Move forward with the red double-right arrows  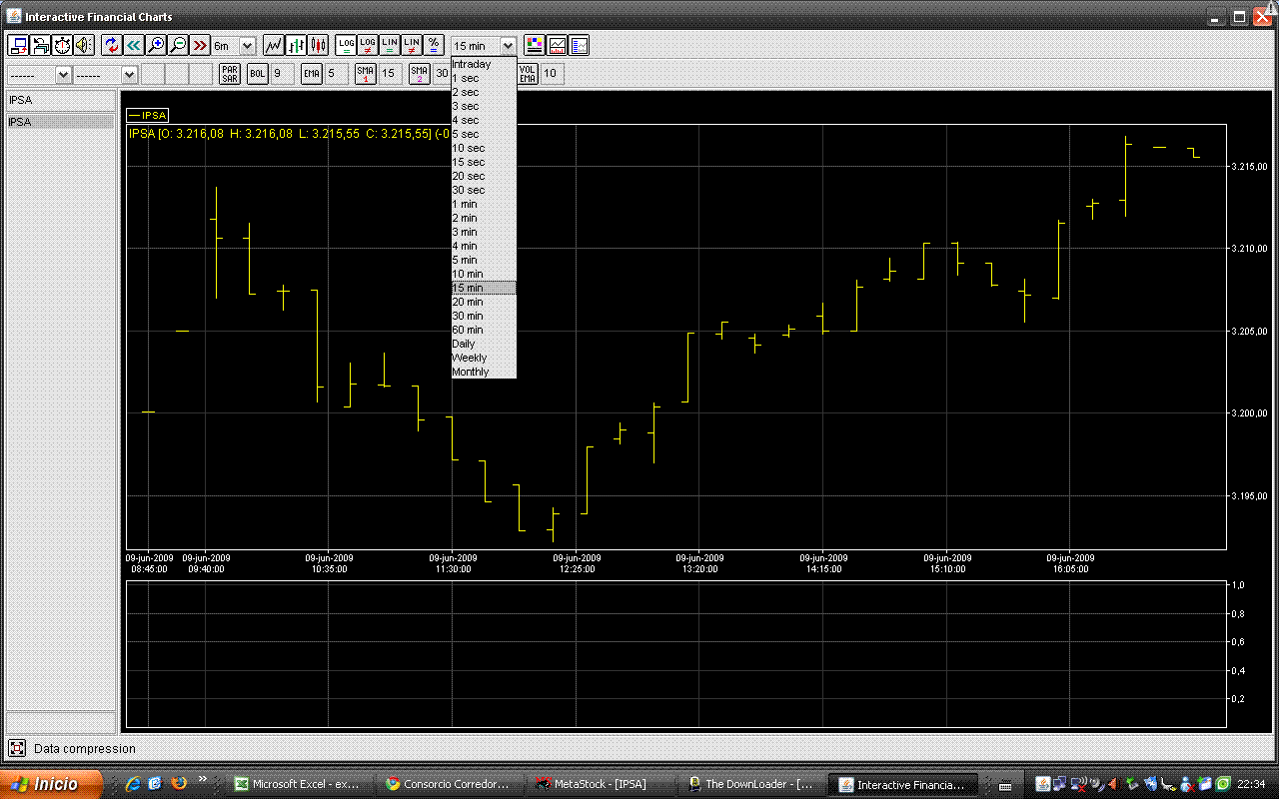point(200,45)
